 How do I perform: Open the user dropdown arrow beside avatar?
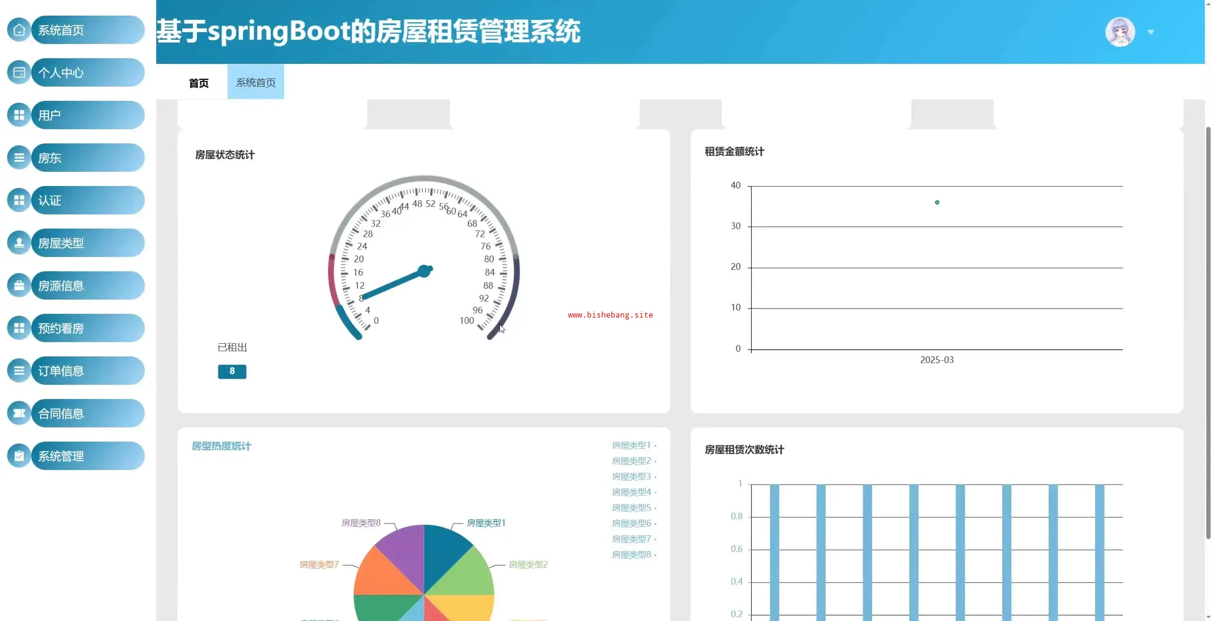click(1151, 32)
